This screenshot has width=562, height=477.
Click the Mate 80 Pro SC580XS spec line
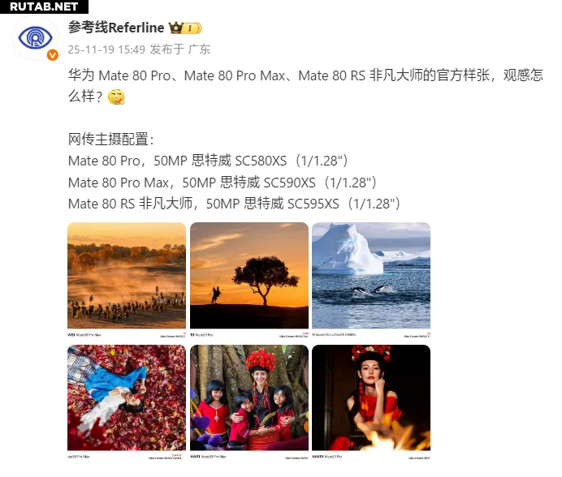[208, 161]
